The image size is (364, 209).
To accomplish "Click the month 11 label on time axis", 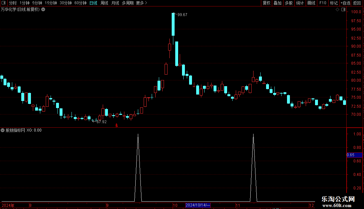I will [238, 205].
